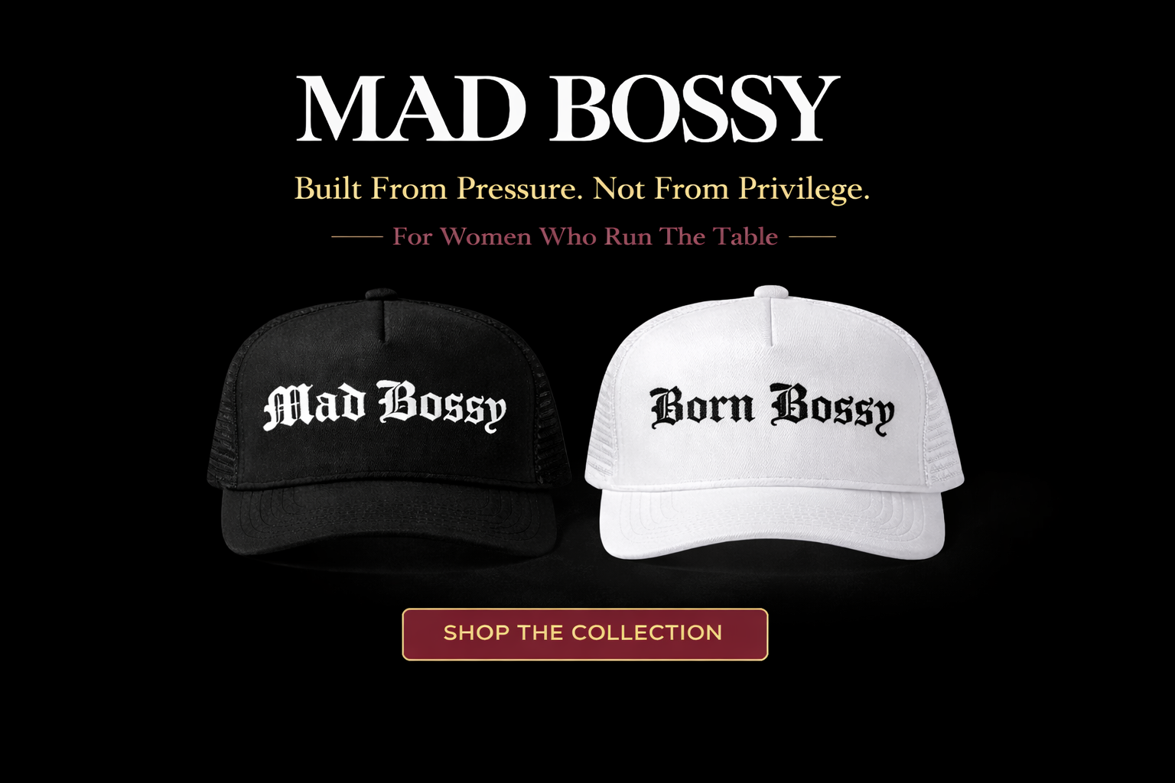Click the Built From Pressure tagline
The height and width of the screenshot is (783, 1175).
pos(582,189)
